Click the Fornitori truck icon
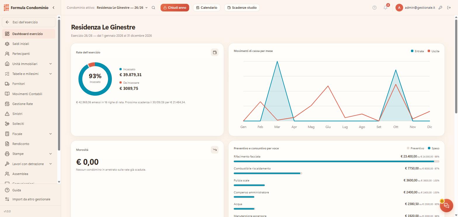 7,84
